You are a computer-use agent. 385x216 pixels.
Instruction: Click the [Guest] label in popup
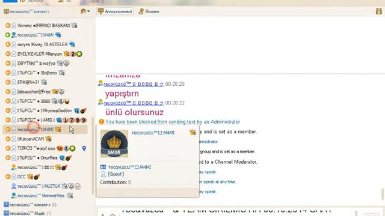[x=115, y=174]
